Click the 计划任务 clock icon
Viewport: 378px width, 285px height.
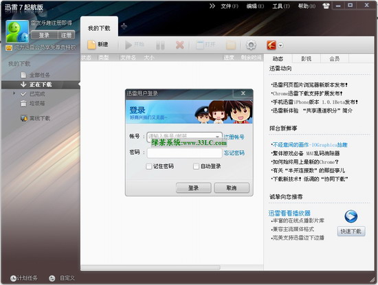pos(13,279)
